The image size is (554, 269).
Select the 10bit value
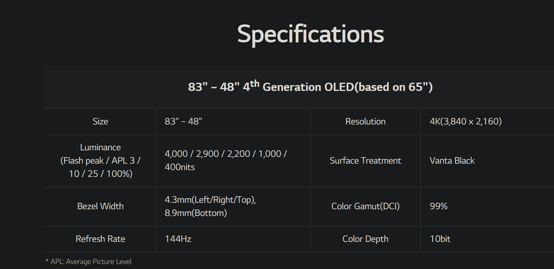click(440, 239)
